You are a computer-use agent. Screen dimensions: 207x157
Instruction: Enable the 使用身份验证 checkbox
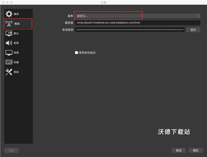coord(76,53)
